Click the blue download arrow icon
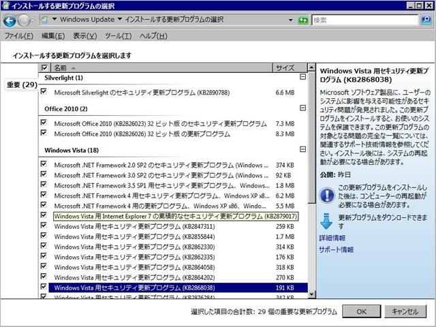Screen dimensions: 436x327 pos(326,221)
